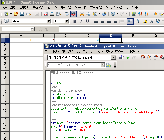Insert Hyperlink icon
The image size is (164, 140).
[x=134, y=14]
